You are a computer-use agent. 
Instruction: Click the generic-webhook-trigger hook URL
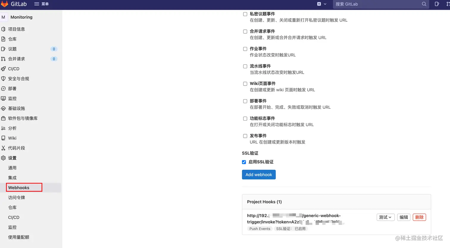coord(295,219)
